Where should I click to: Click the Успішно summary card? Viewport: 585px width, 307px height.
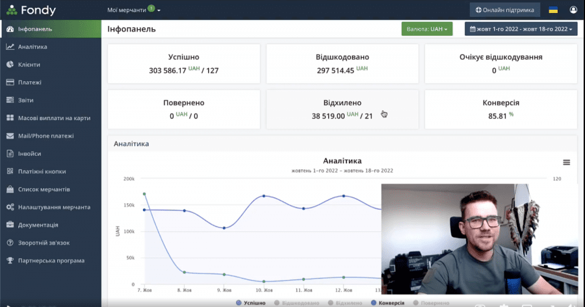click(183, 64)
